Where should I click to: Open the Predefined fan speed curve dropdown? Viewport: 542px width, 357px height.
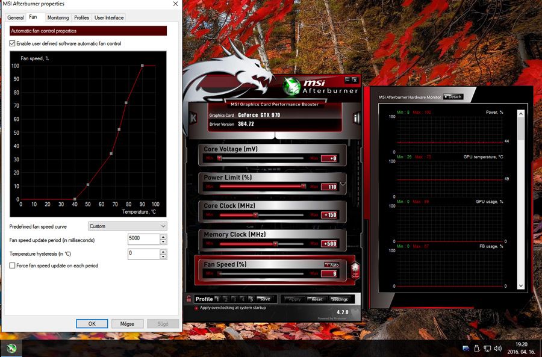click(x=128, y=226)
